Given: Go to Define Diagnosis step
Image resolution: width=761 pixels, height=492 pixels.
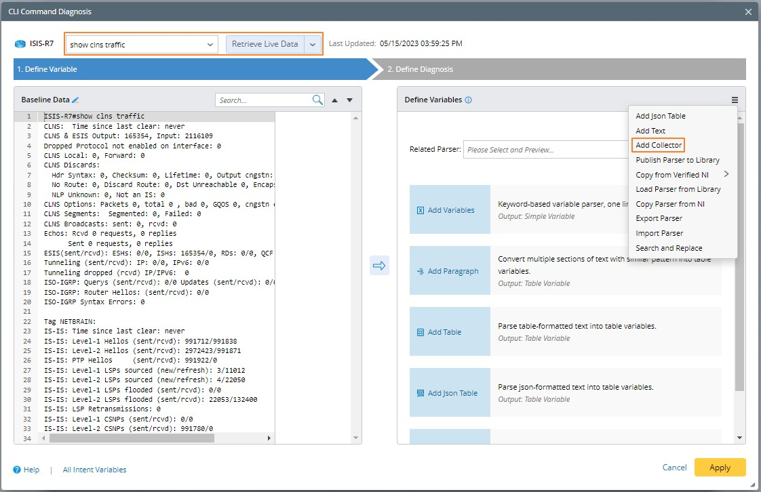Looking at the screenshot, I should [x=421, y=69].
